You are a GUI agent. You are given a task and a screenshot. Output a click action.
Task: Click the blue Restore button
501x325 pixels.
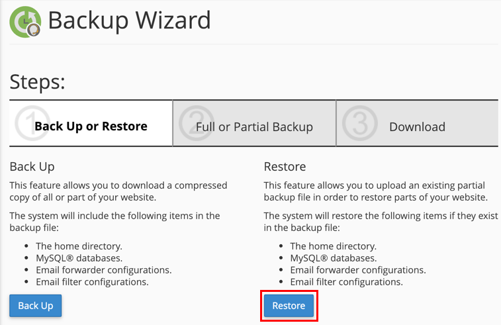click(289, 306)
